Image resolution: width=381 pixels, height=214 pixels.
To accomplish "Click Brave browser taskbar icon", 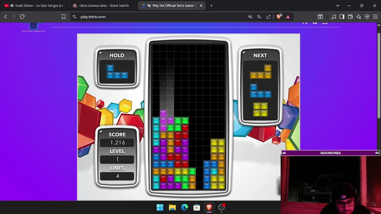I will 209,207.
